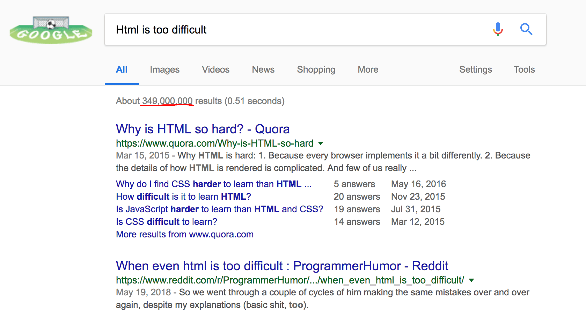Viewport: 586px width, 317px height.
Task: Switch to the Images tab
Action: (165, 69)
